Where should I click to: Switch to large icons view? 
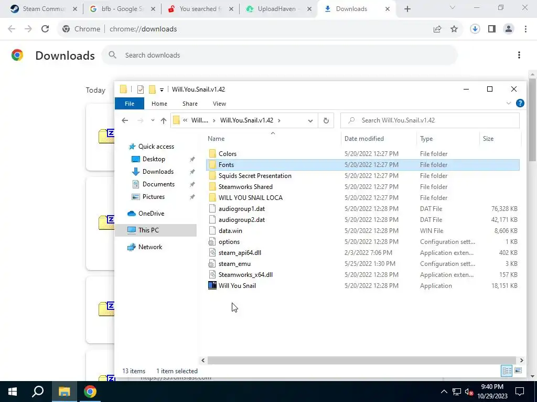(x=518, y=371)
